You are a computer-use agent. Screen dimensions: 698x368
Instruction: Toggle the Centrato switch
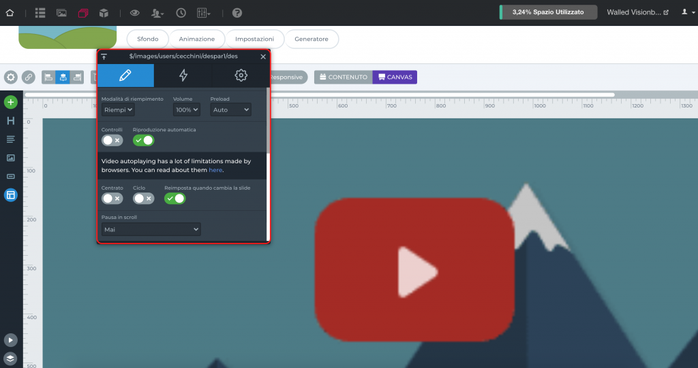coord(112,199)
